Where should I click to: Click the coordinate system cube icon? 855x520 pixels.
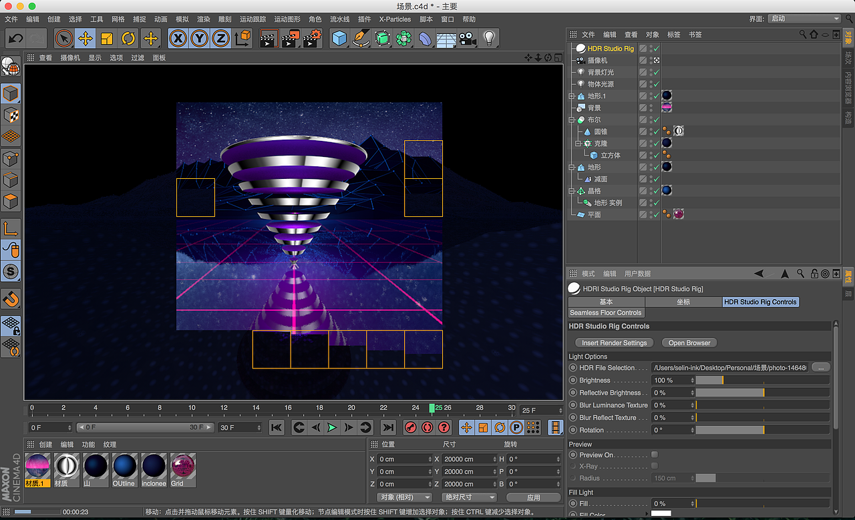(x=244, y=38)
